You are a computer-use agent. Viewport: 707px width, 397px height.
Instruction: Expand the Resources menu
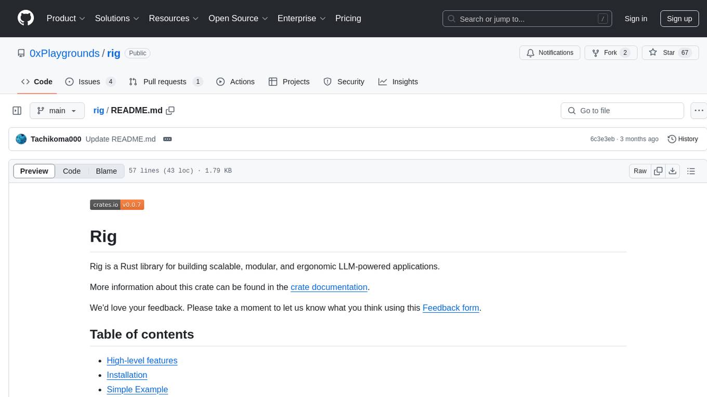pos(174,18)
